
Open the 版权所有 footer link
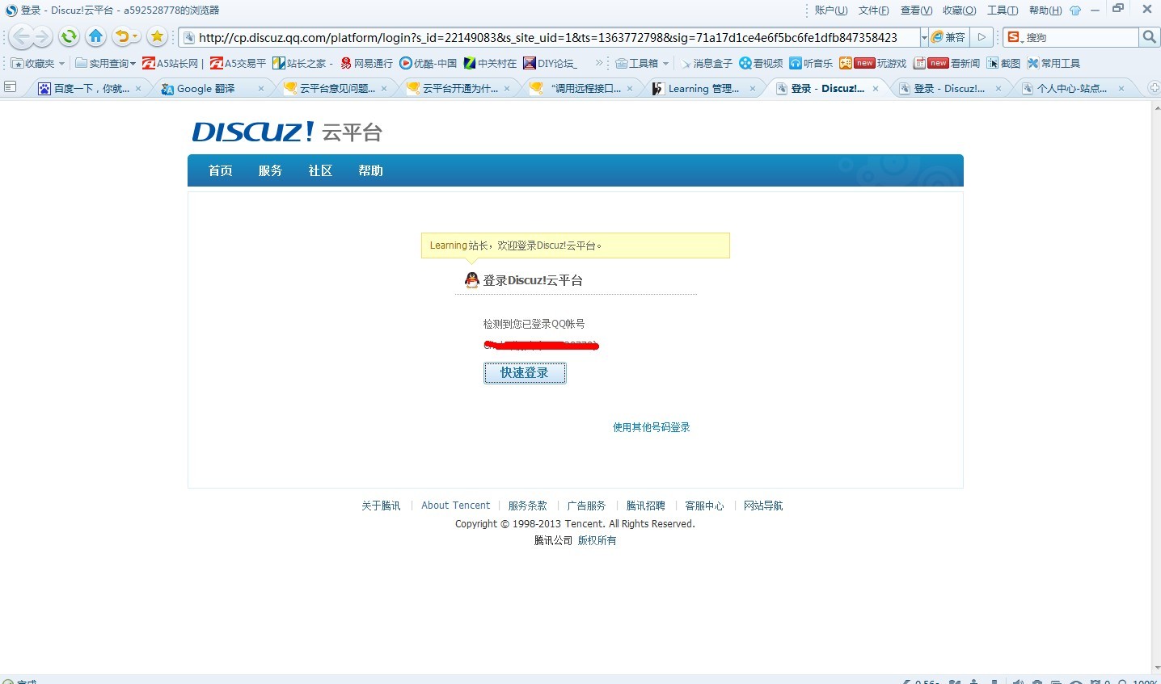597,540
